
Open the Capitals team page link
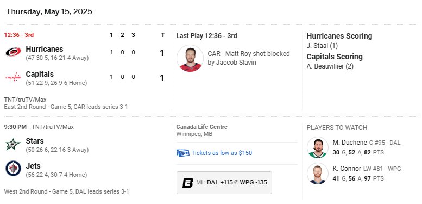point(40,74)
